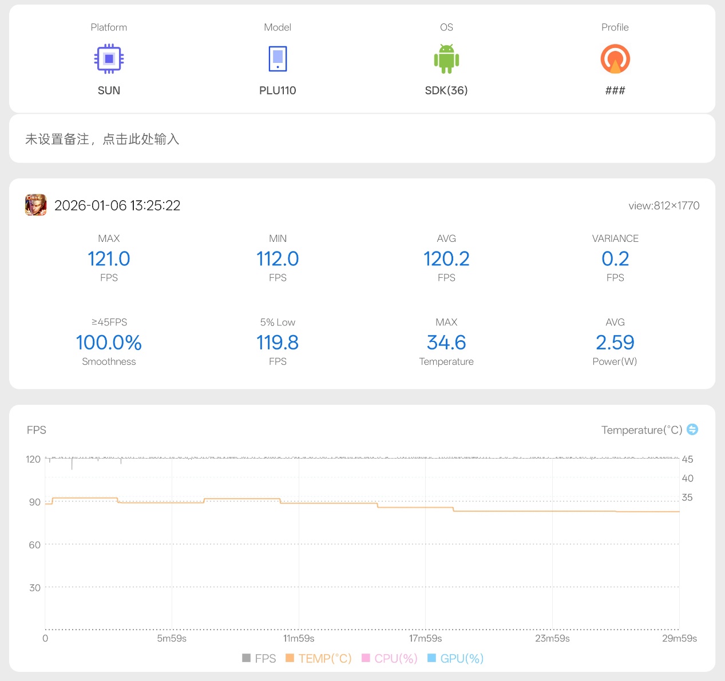The width and height of the screenshot is (725, 681).
Task: Select the AVG 120.2 FPS value
Action: point(446,259)
